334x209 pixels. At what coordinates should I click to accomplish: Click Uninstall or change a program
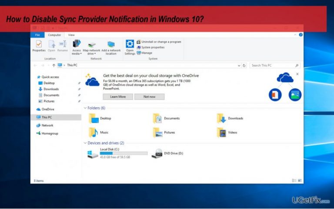(x=159, y=42)
